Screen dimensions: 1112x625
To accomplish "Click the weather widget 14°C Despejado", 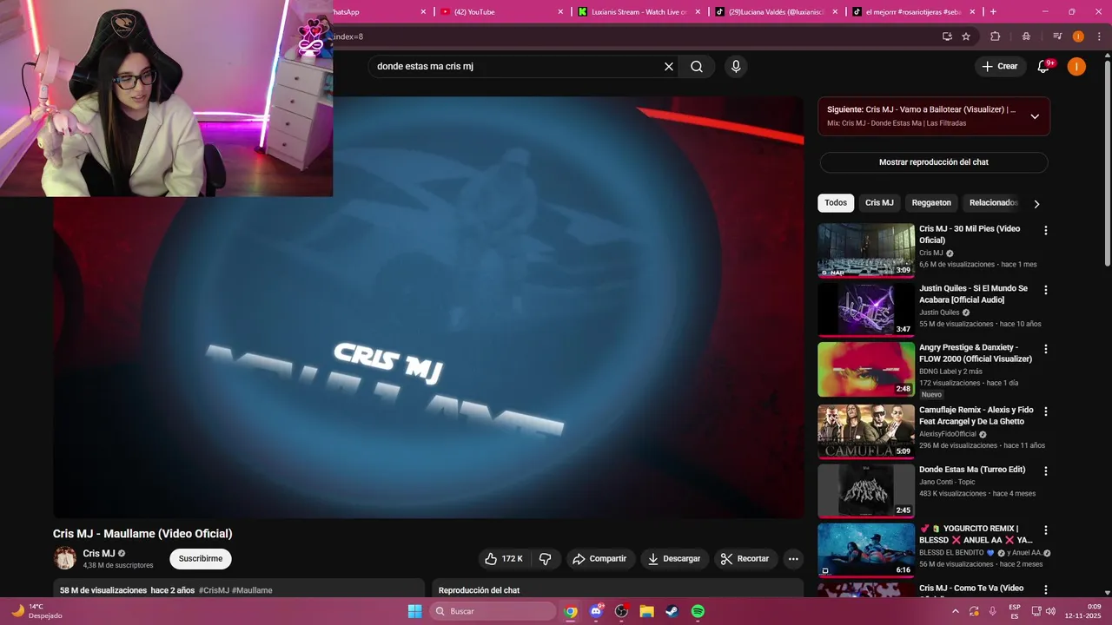I will (36, 611).
